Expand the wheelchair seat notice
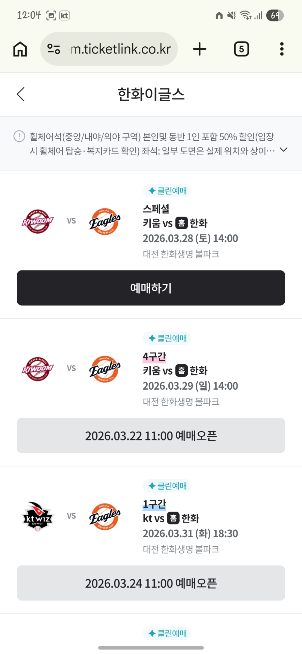 [283, 150]
